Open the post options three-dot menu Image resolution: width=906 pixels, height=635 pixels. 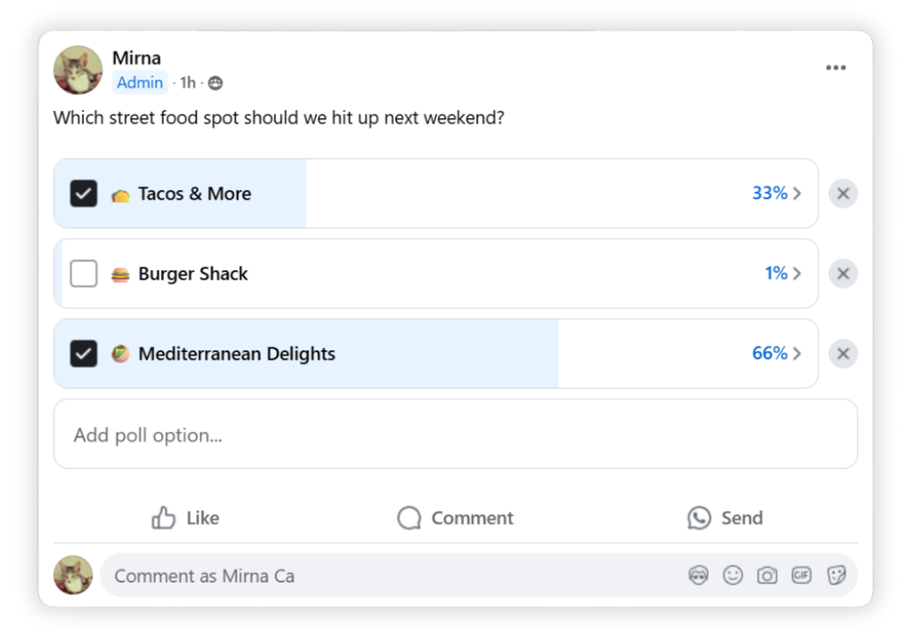(x=835, y=67)
